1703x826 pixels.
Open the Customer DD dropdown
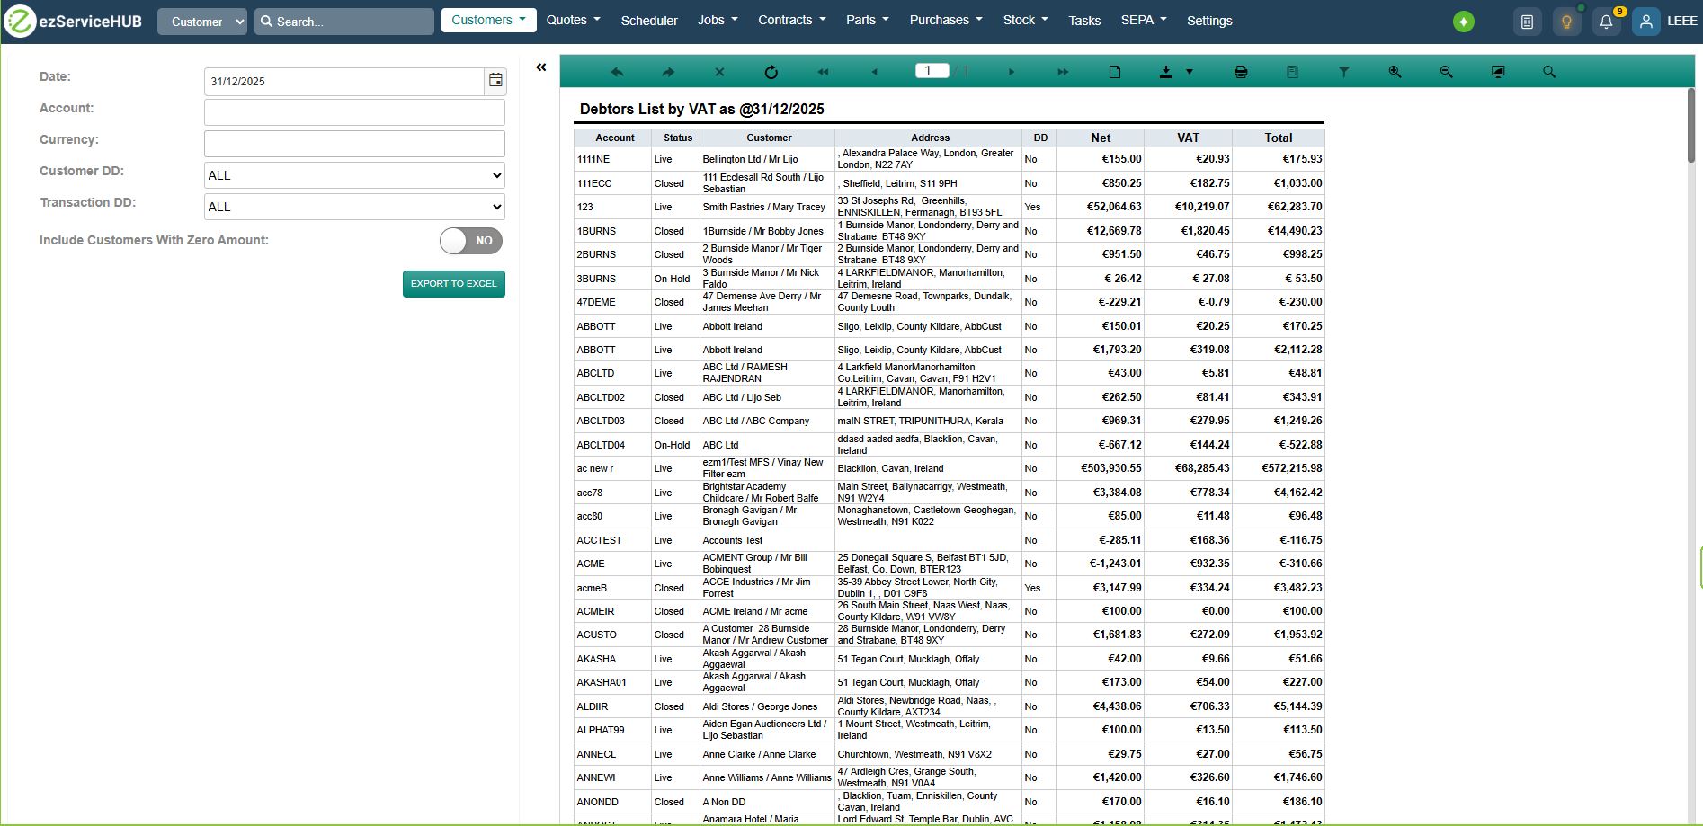pos(354,175)
